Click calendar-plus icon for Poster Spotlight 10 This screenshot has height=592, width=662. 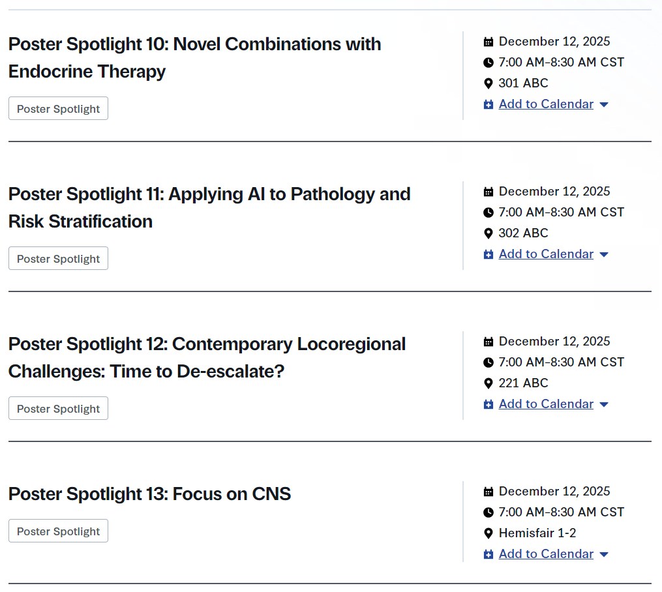click(489, 104)
